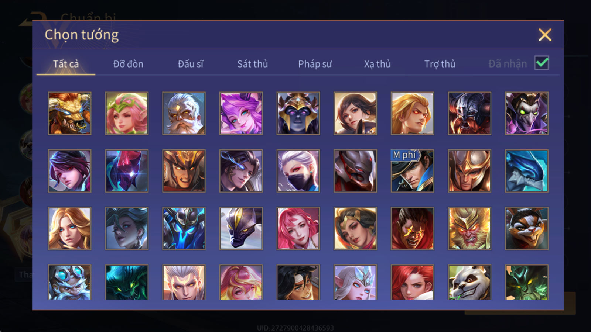Filter by Xạ thủ tab
591x332 pixels.
click(377, 64)
